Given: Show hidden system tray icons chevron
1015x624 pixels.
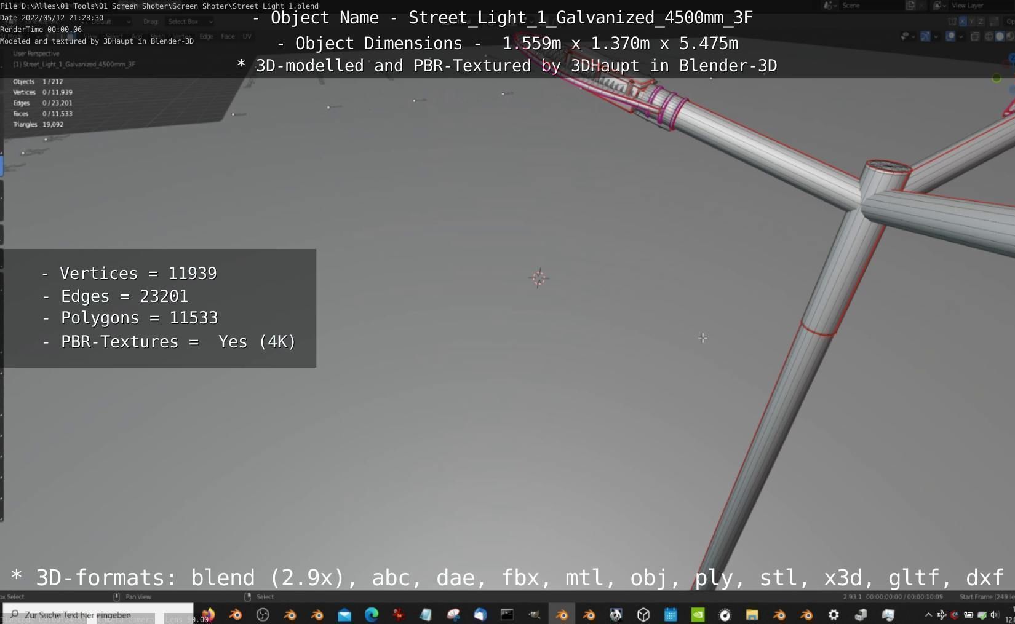Looking at the screenshot, I should coord(928,615).
